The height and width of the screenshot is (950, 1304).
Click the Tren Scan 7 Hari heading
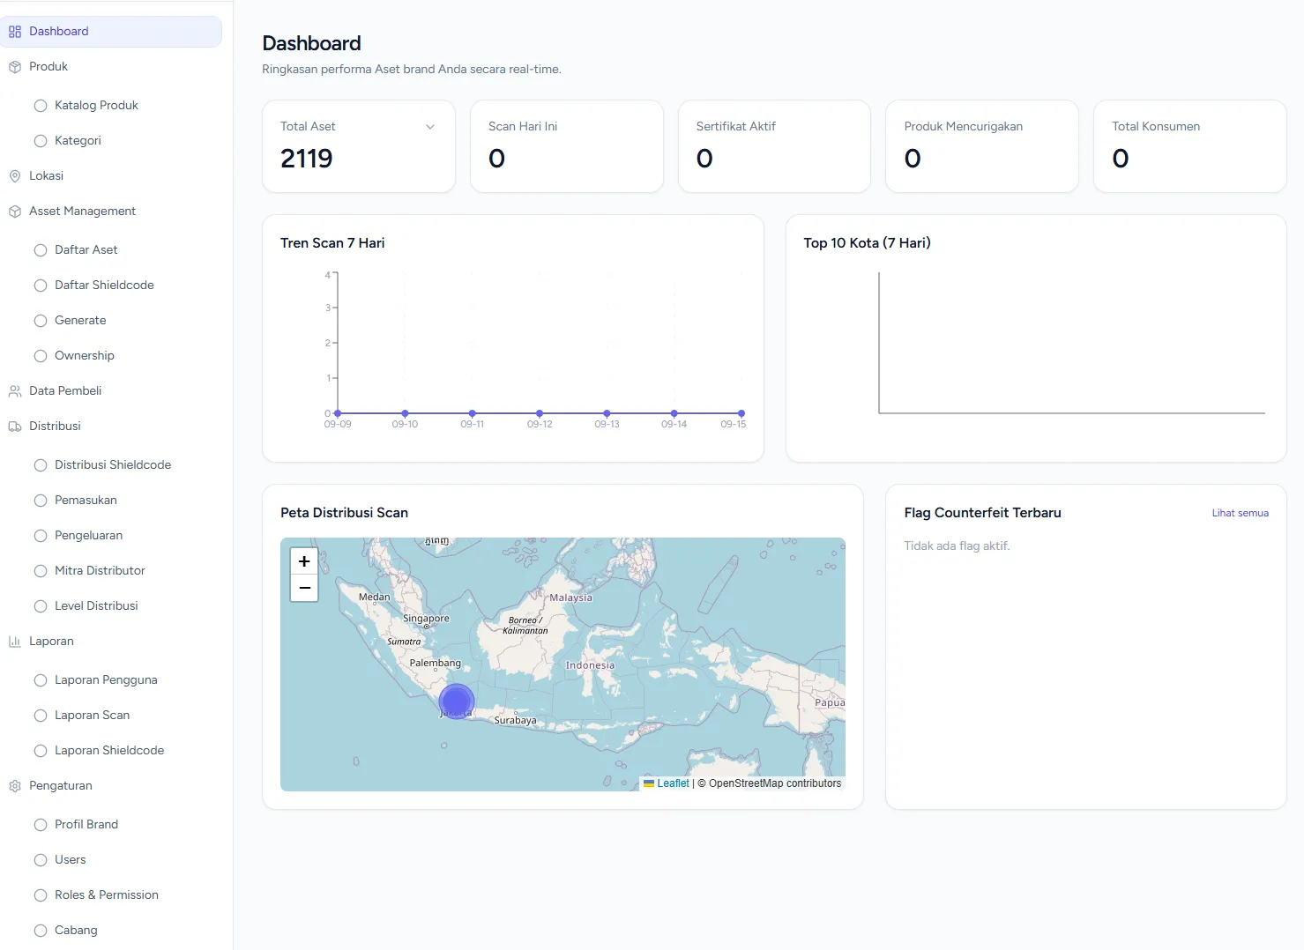click(x=332, y=243)
